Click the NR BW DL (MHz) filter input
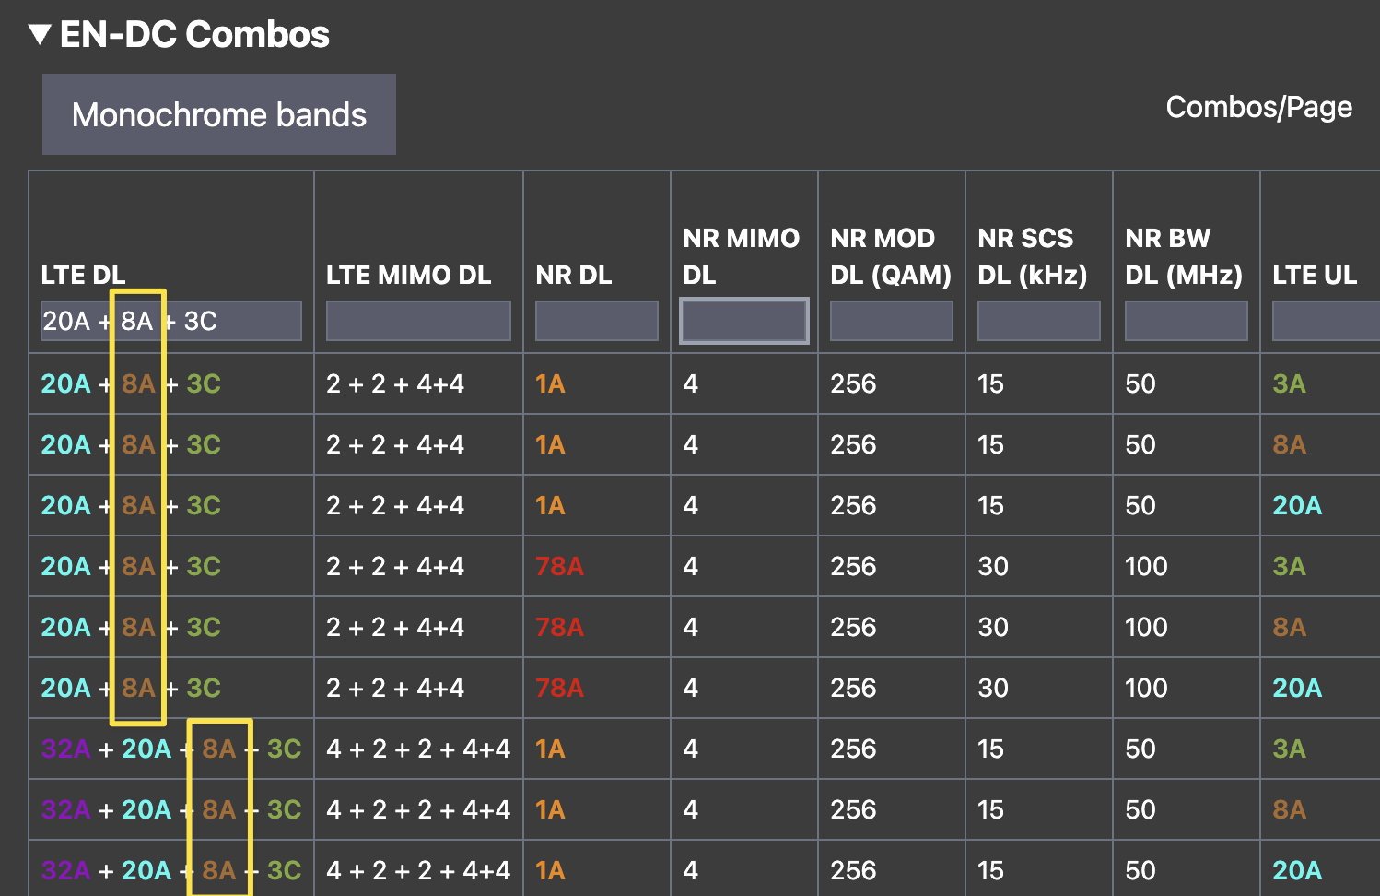1380x896 pixels. click(x=1186, y=321)
